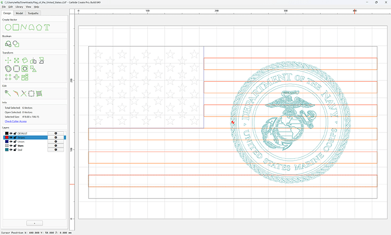Open the Mirror transform tool
Screen dimensions: 391x235
point(33,60)
